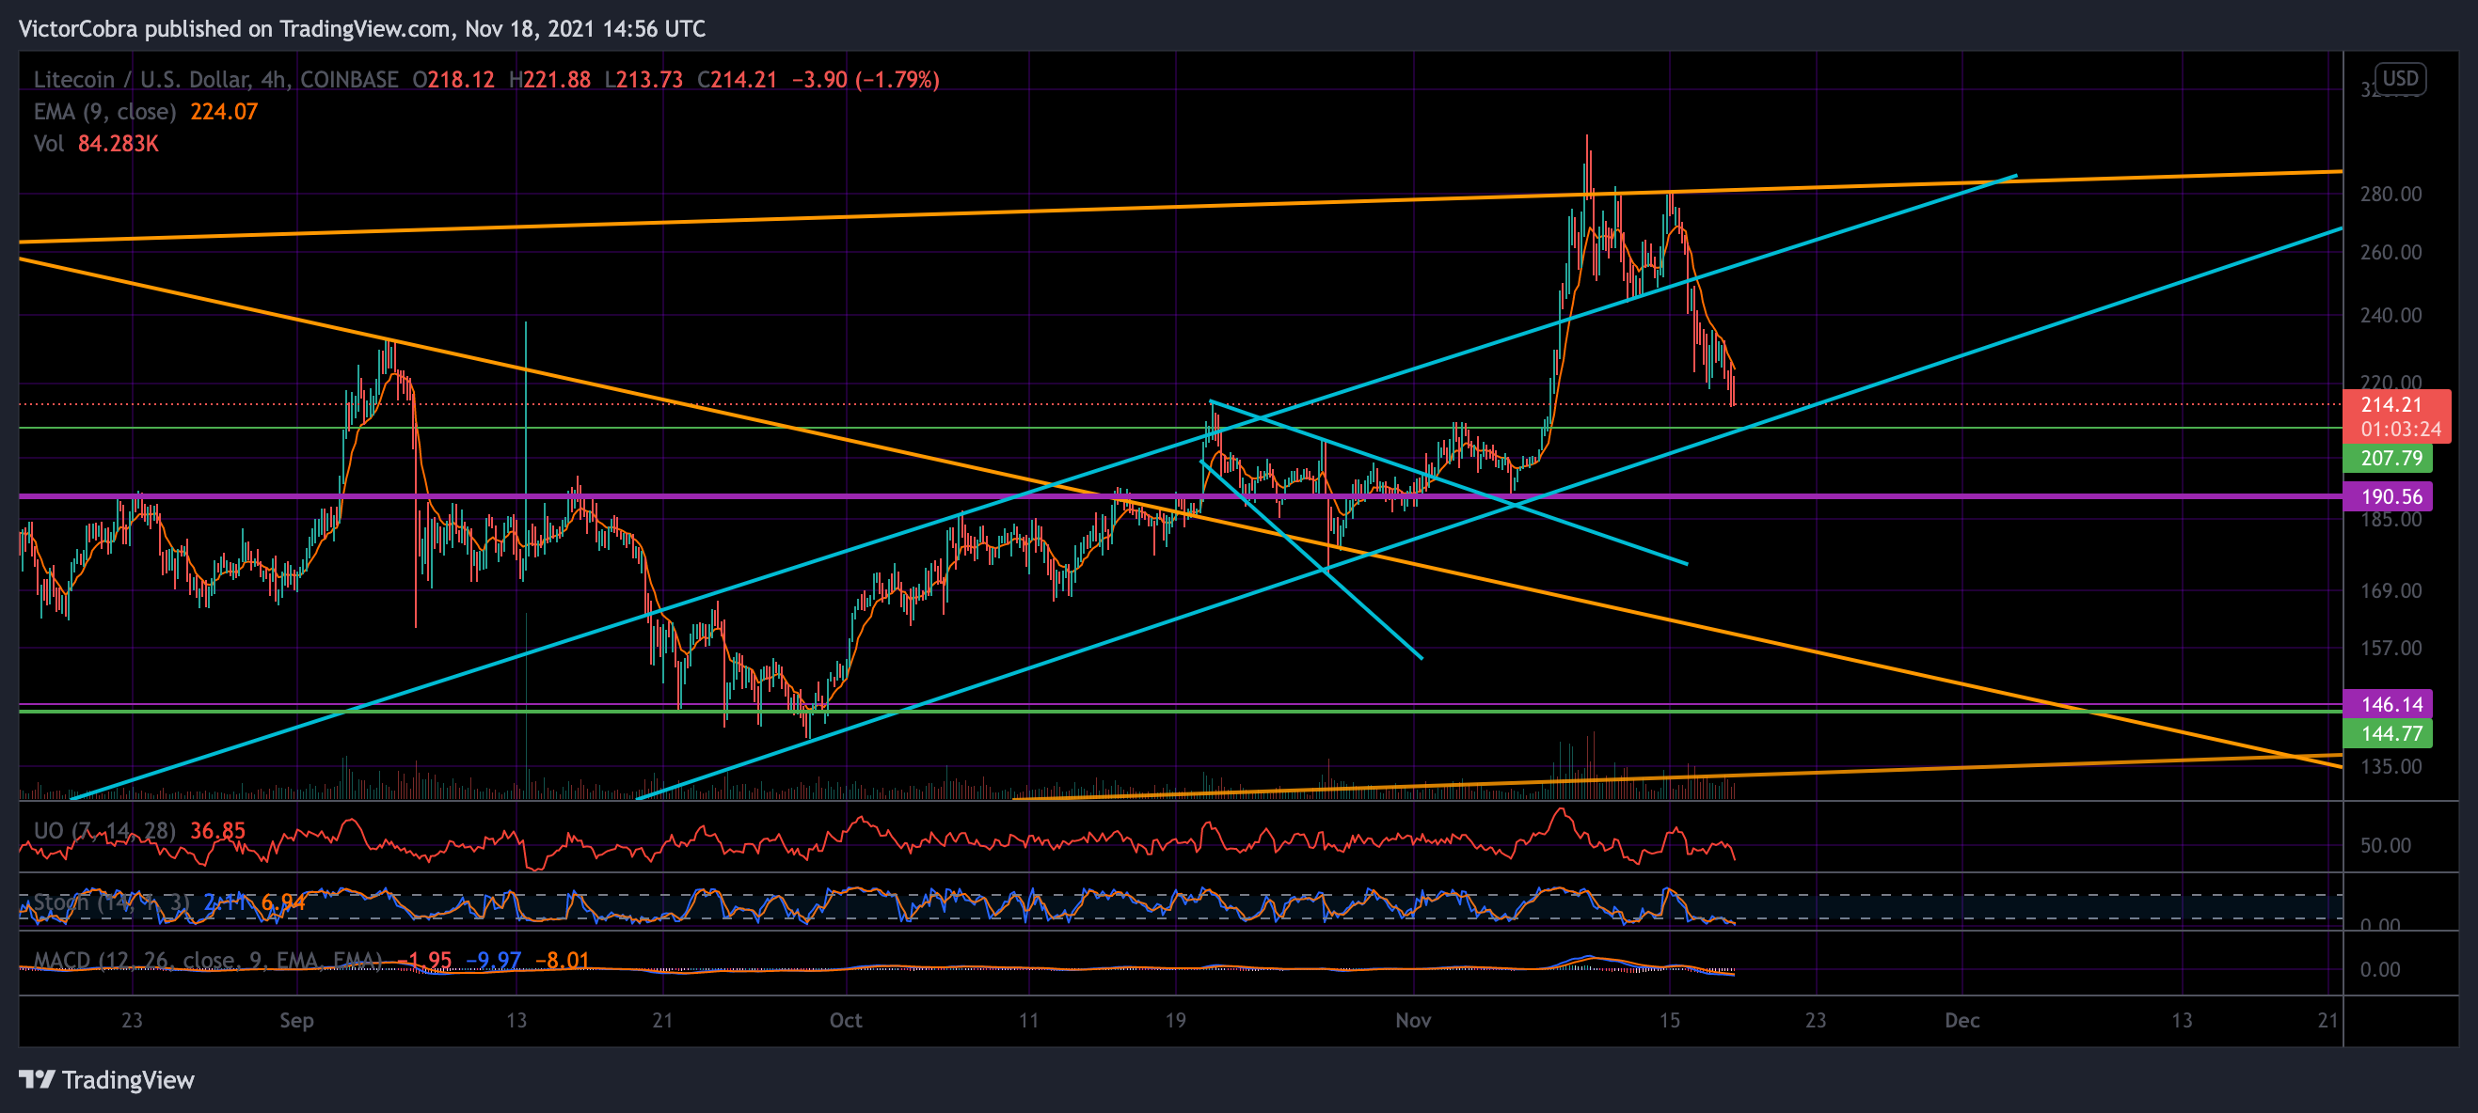
Task: Click the Nov label on time axis
Action: tap(1413, 1021)
